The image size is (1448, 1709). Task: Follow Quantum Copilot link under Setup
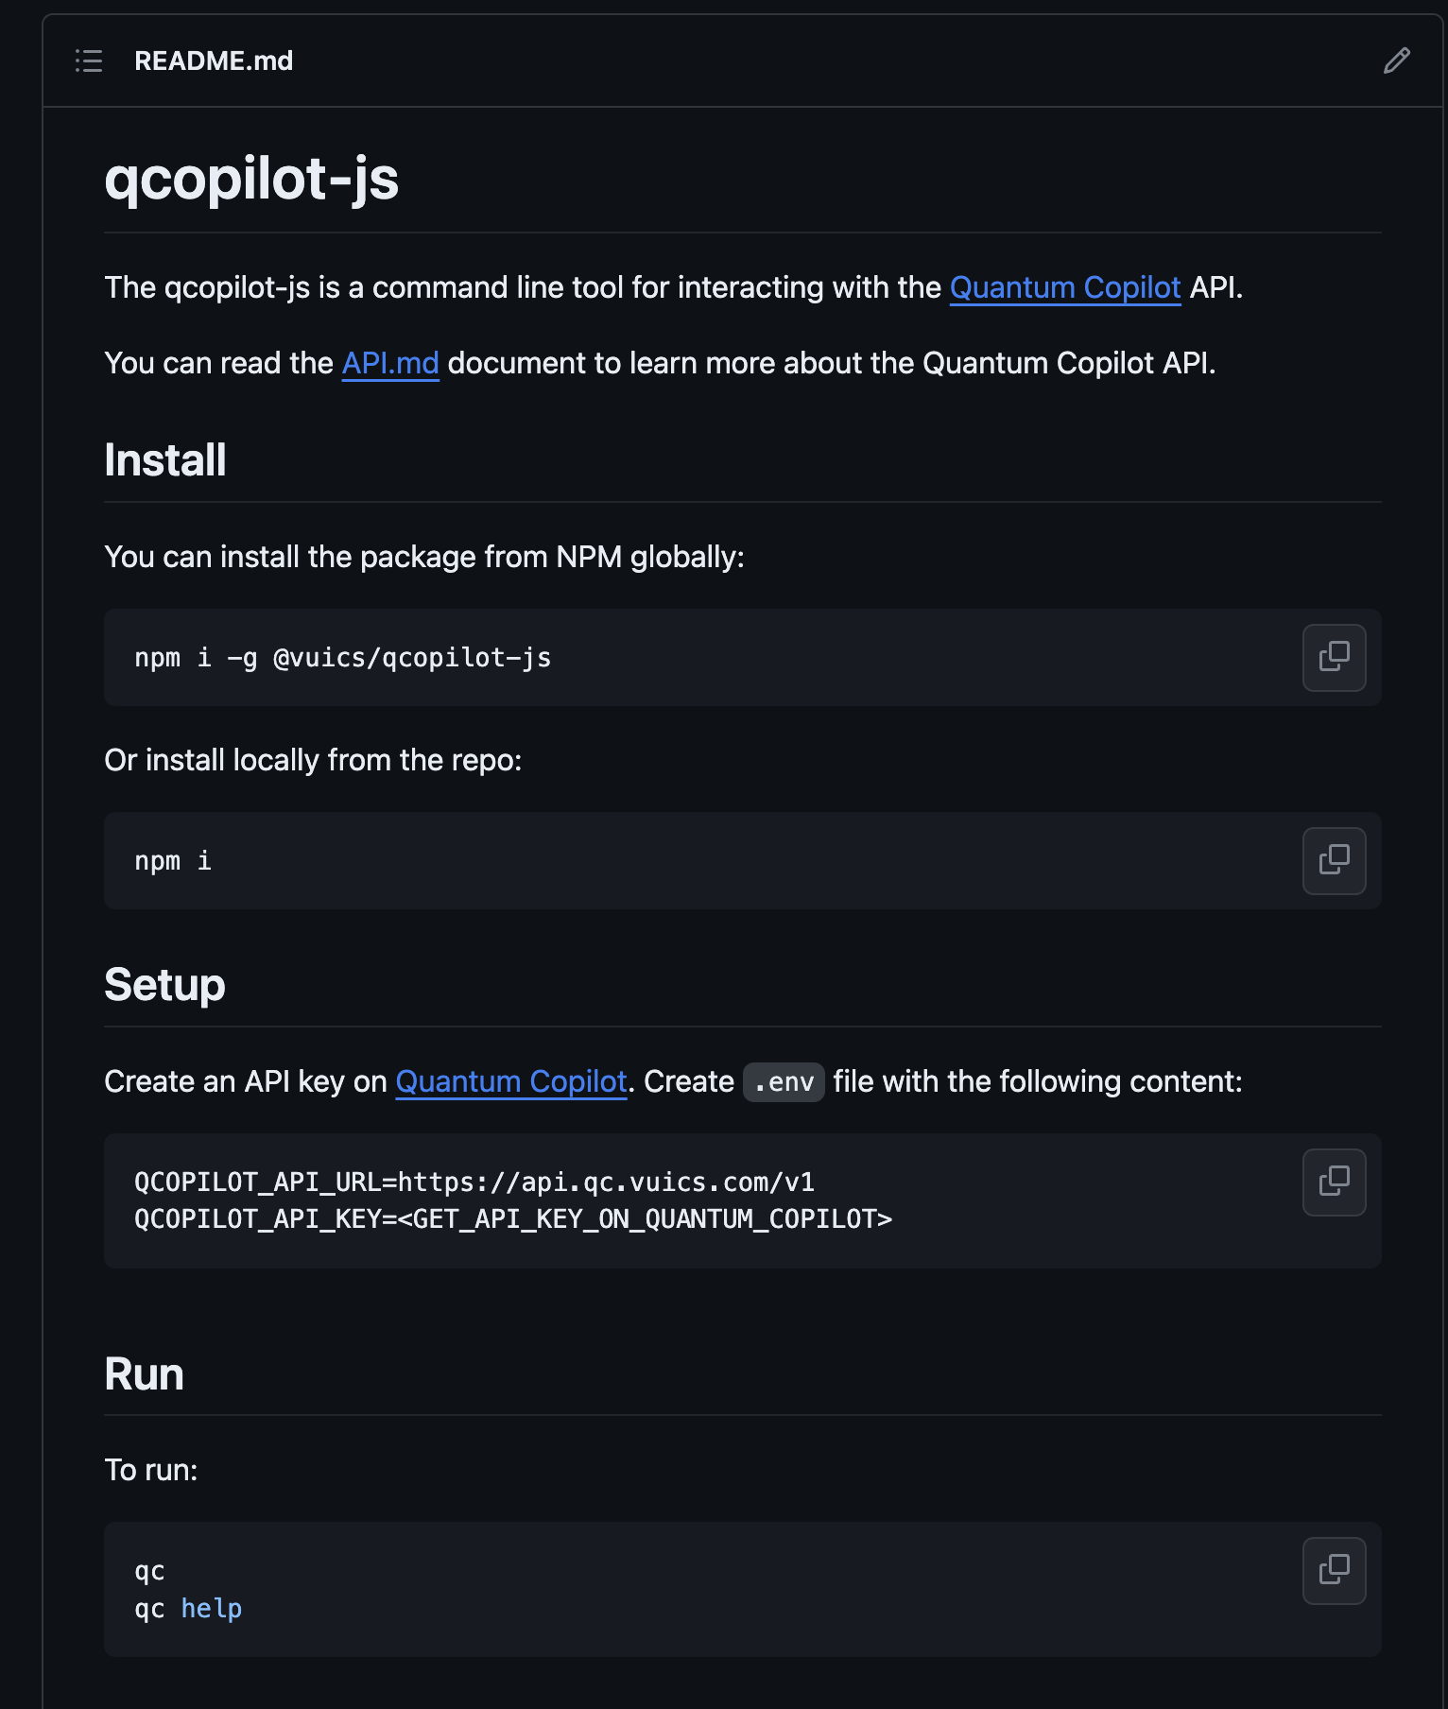pyautogui.click(x=511, y=1081)
